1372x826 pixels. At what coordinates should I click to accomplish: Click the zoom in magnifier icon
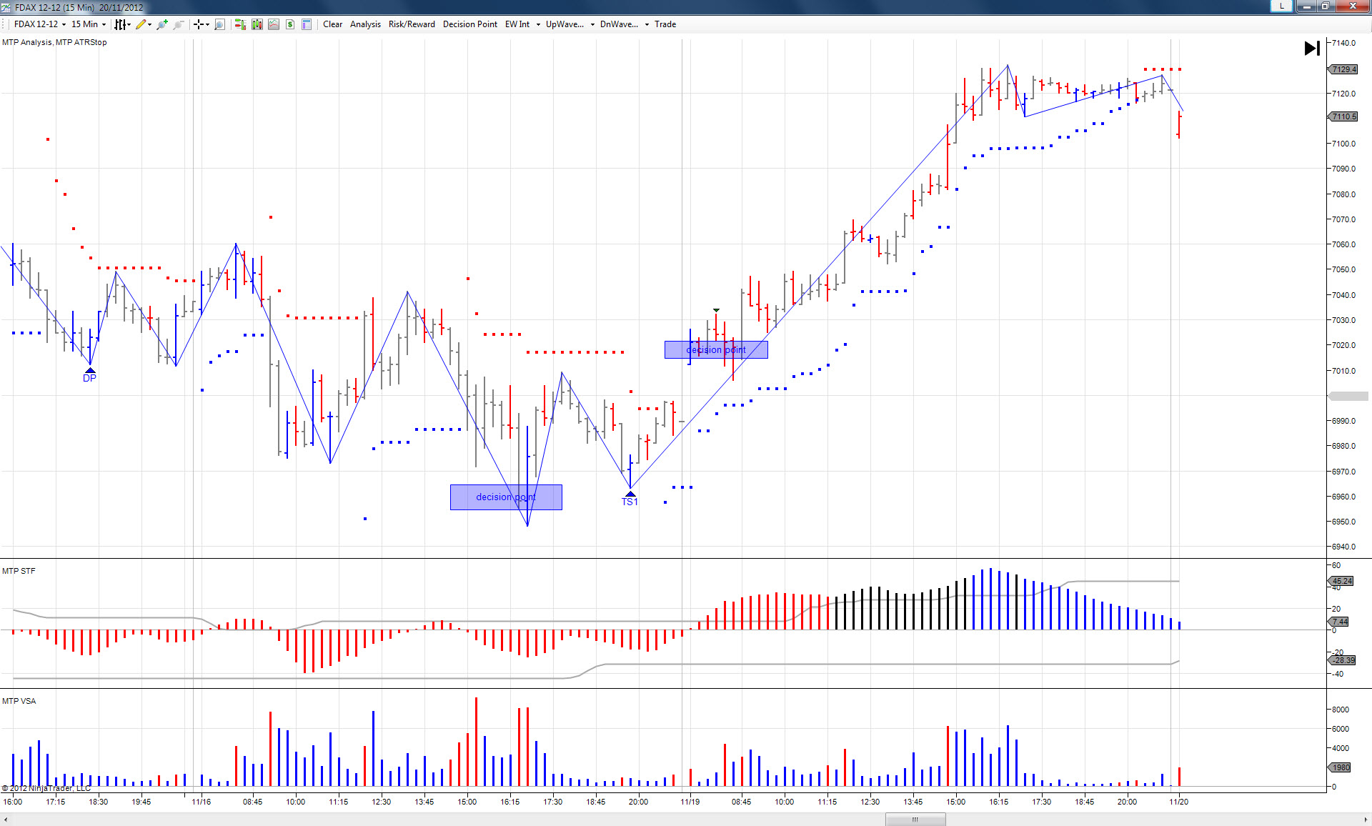click(162, 24)
